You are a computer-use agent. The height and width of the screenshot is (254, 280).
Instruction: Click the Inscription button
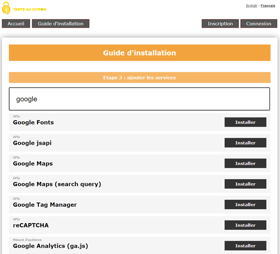220,23
